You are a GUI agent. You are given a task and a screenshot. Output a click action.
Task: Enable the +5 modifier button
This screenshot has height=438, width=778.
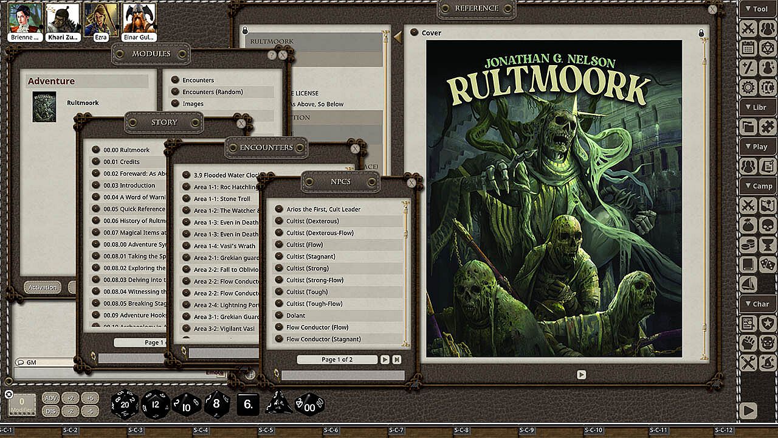click(x=90, y=398)
